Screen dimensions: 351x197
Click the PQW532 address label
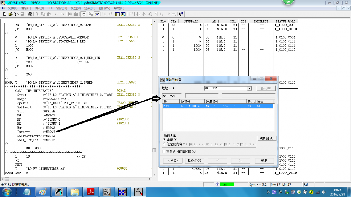(x=122, y=169)
